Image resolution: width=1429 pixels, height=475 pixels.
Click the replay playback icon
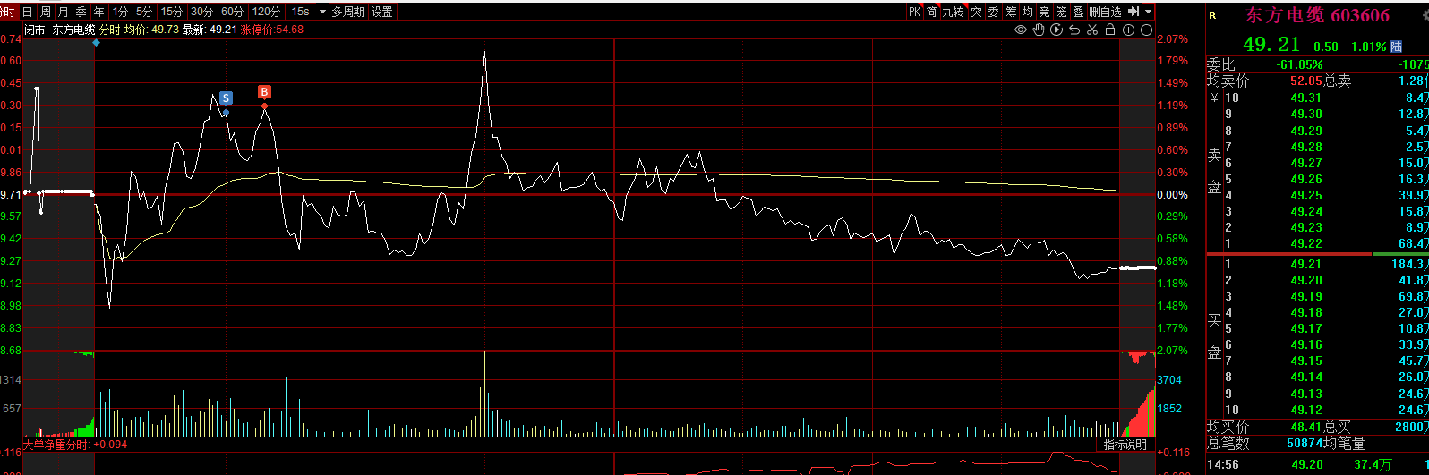pos(1057,30)
